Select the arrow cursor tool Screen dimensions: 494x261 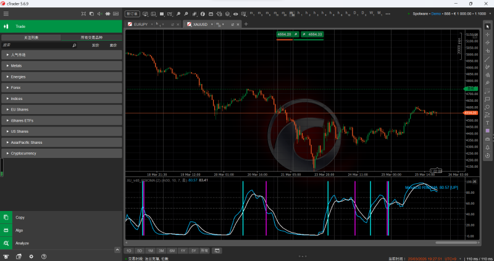(x=488, y=27)
